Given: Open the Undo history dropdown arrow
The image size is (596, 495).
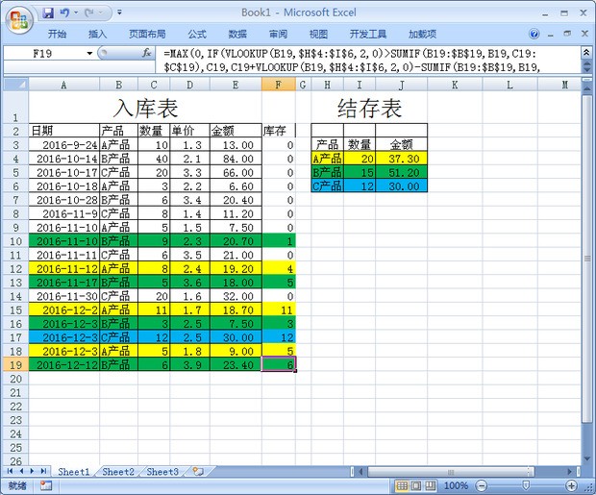Looking at the screenshot, I should coord(76,12).
